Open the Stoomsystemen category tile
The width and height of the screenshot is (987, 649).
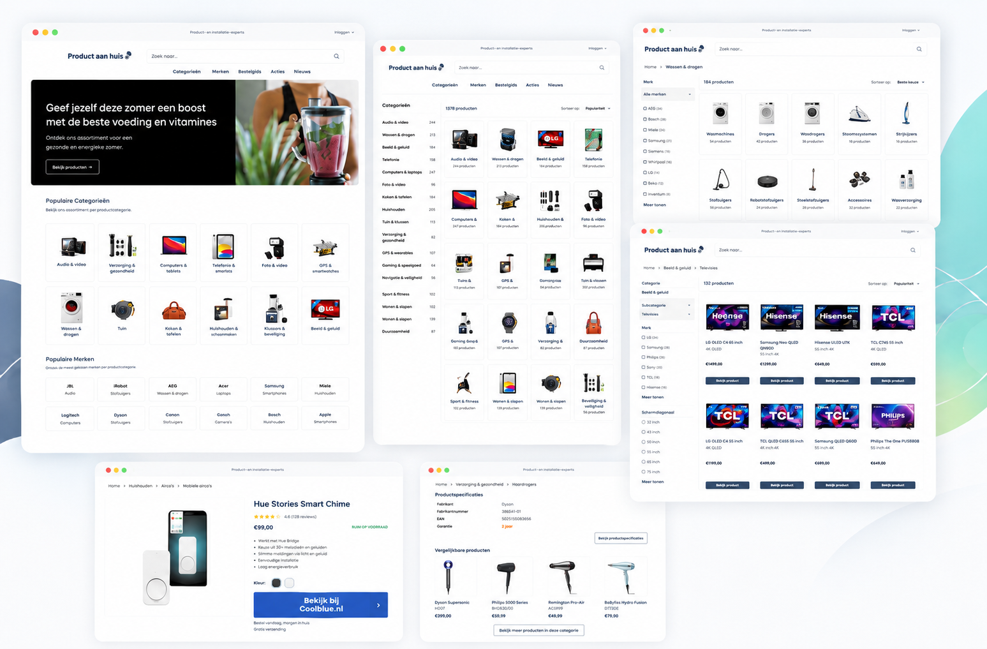(x=859, y=123)
